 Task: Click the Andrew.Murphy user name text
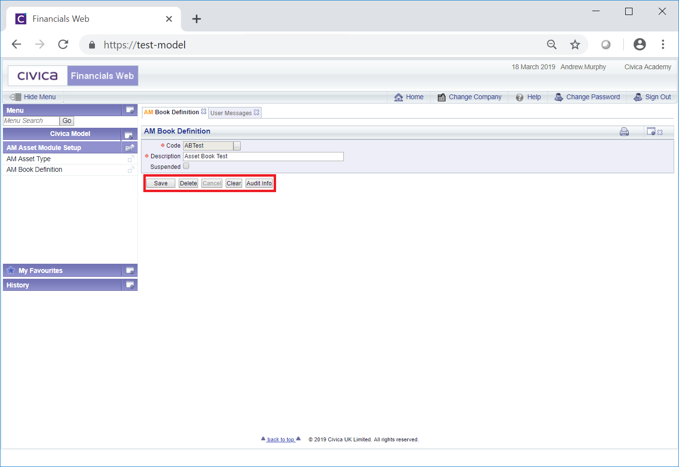pos(583,67)
